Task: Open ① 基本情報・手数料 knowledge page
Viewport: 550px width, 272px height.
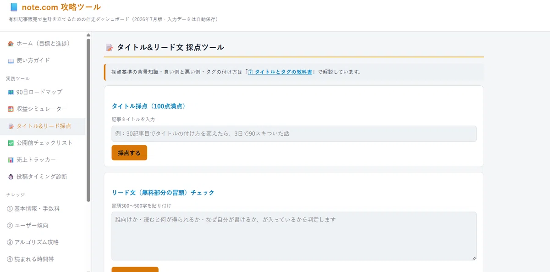Action: pos(43,209)
